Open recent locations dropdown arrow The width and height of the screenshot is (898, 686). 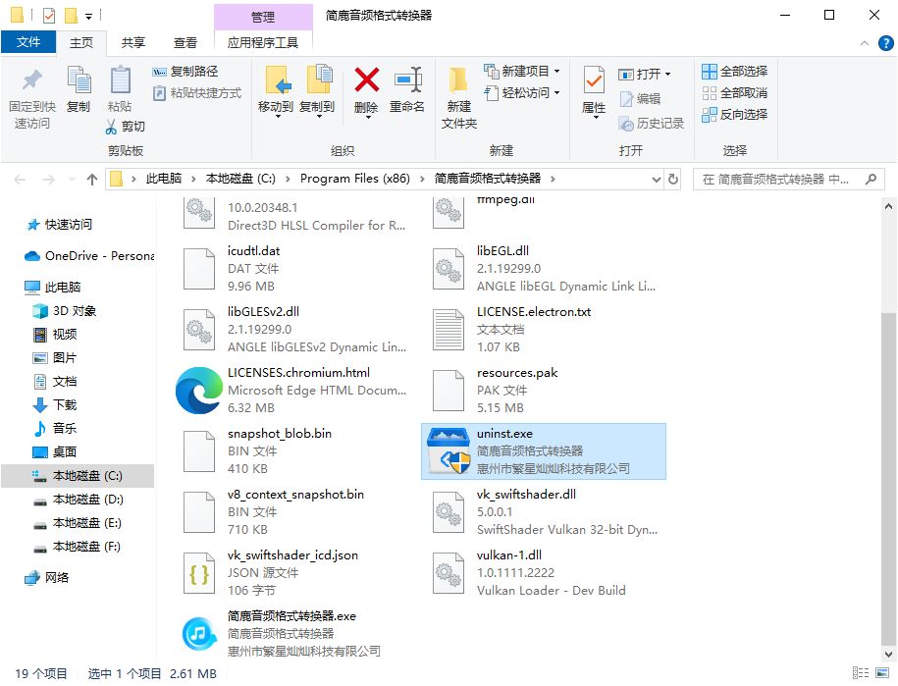(72, 180)
